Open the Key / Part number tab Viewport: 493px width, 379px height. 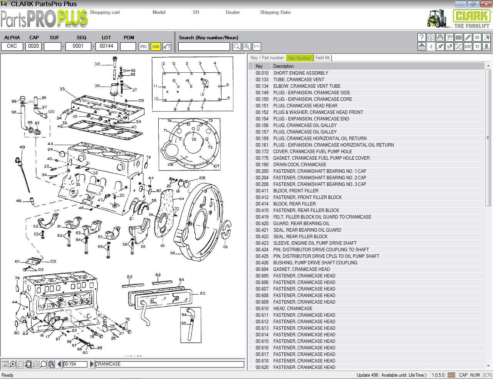(x=267, y=58)
